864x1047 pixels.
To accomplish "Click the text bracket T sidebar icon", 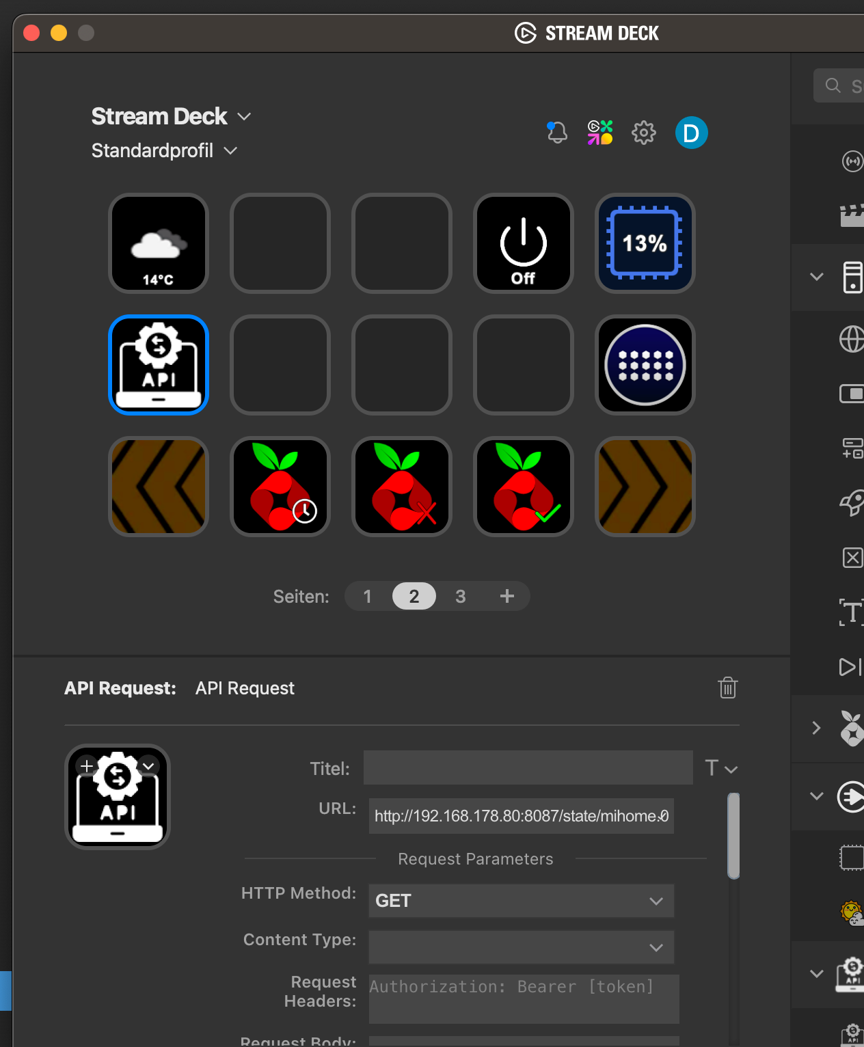I will [x=851, y=612].
